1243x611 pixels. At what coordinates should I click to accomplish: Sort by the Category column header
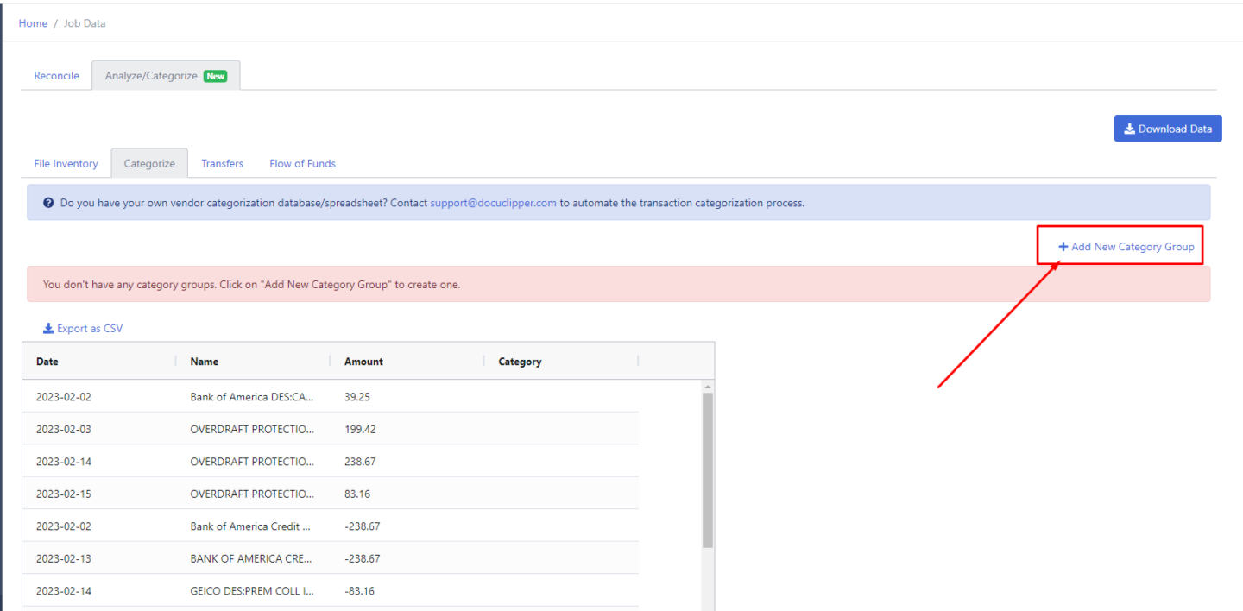click(520, 362)
